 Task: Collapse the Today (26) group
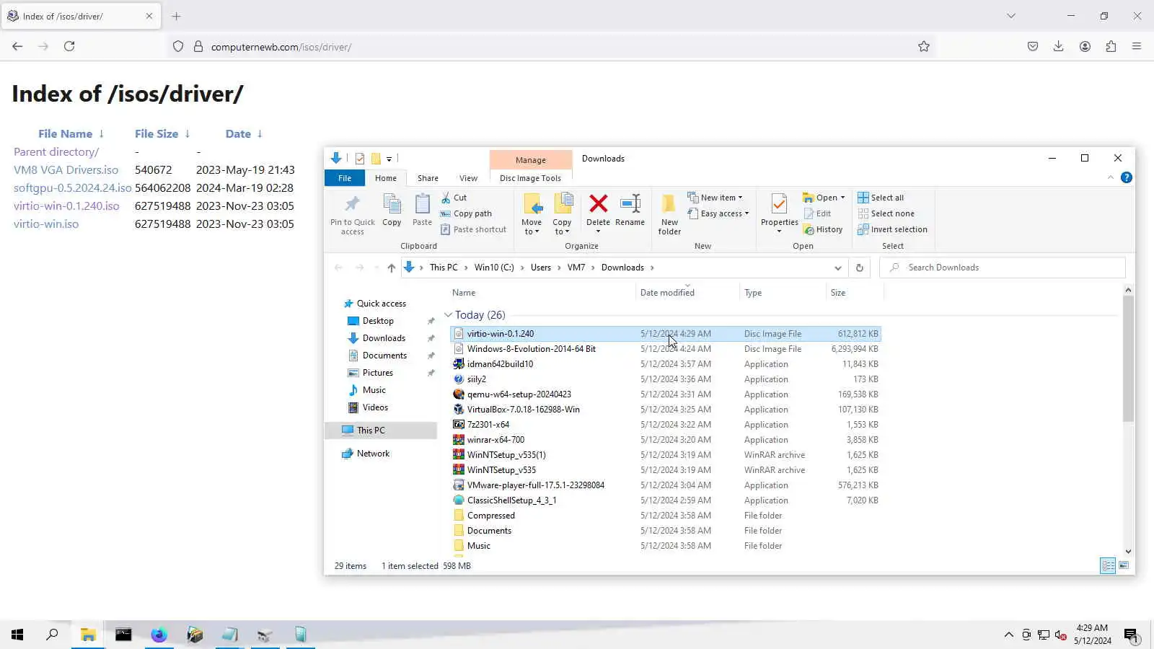pos(448,315)
